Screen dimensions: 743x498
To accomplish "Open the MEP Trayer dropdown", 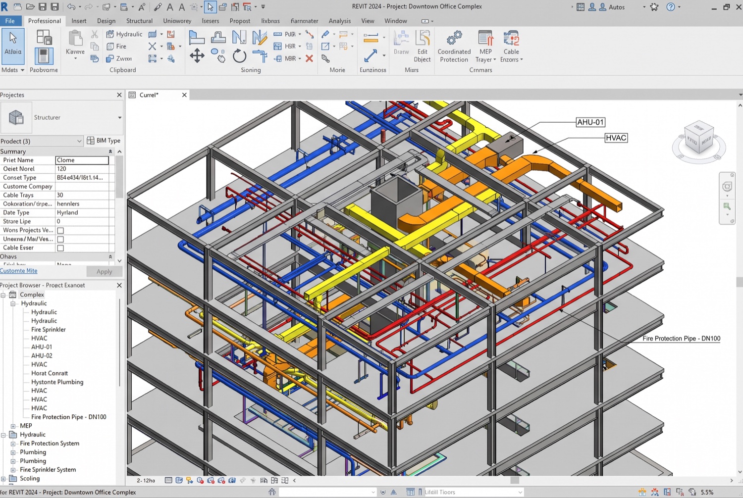I will click(x=485, y=47).
